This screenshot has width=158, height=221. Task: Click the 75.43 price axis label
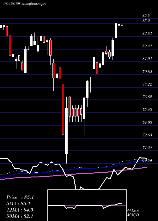(x=147, y=109)
